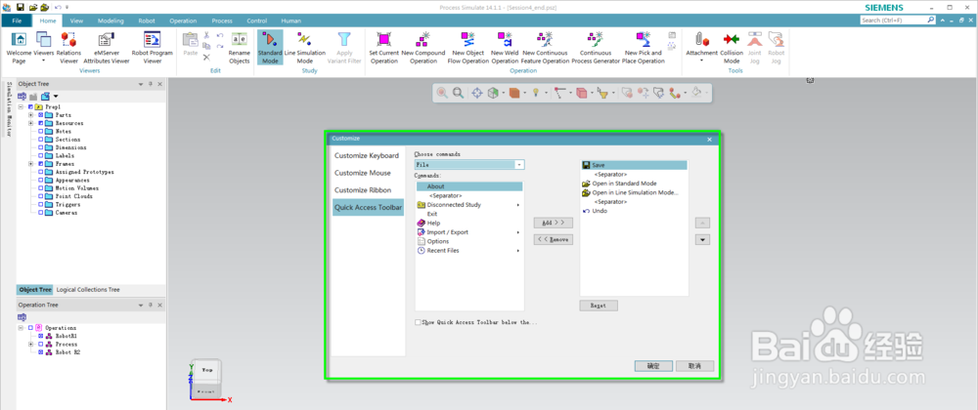The width and height of the screenshot is (978, 410).
Task: Click the Add >> button
Action: coord(554,223)
